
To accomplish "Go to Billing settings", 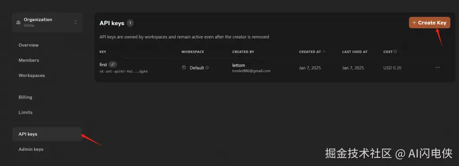I will 25,97.
